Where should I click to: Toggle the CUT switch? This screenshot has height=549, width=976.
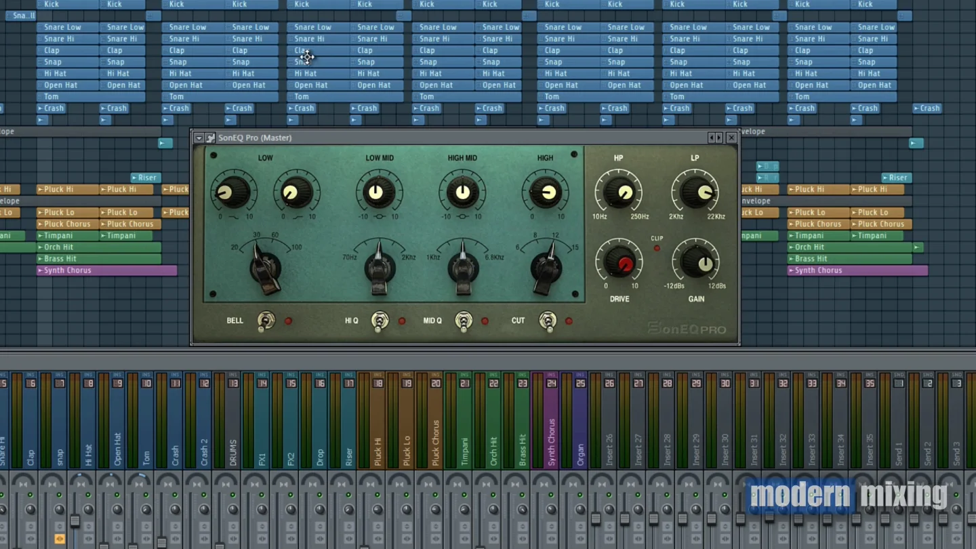tap(548, 321)
